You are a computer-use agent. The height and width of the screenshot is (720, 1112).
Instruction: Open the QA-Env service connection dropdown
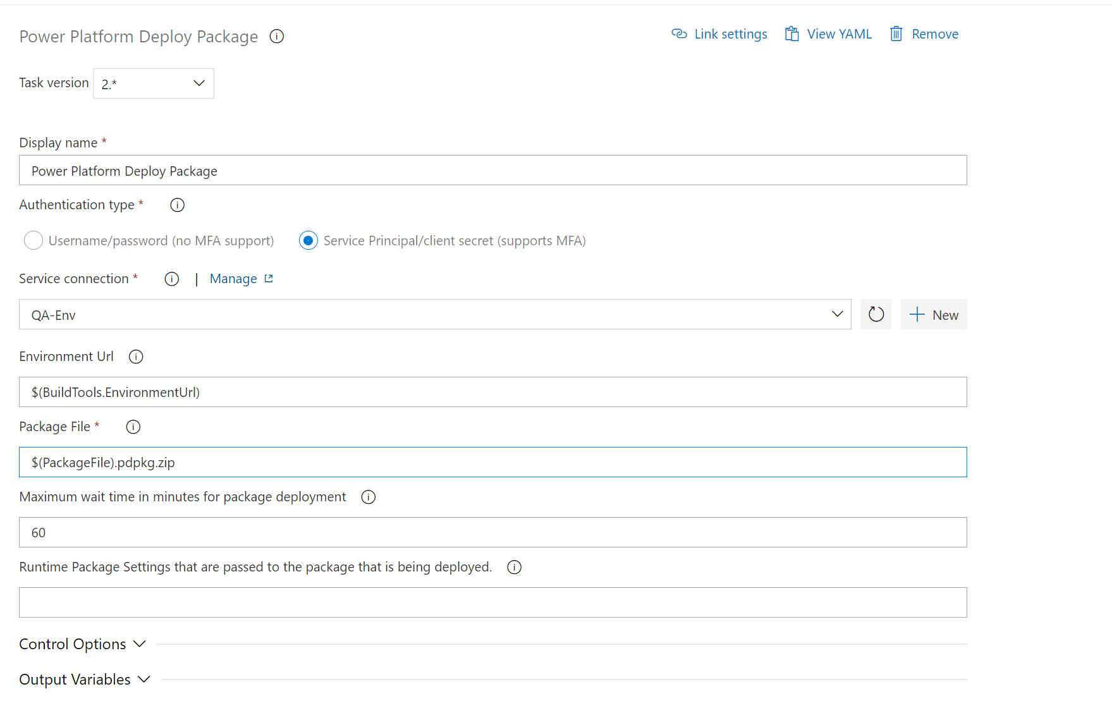click(837, 314)
